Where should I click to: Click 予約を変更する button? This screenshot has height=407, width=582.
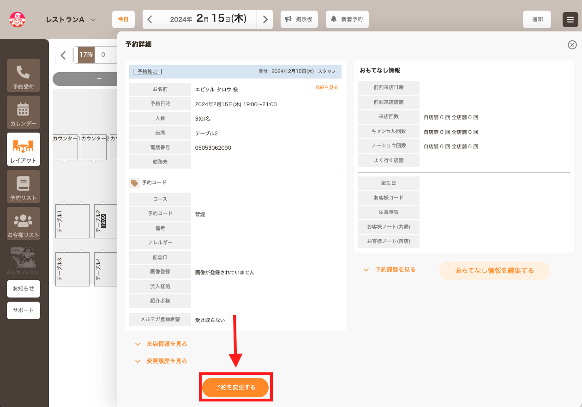235,388
